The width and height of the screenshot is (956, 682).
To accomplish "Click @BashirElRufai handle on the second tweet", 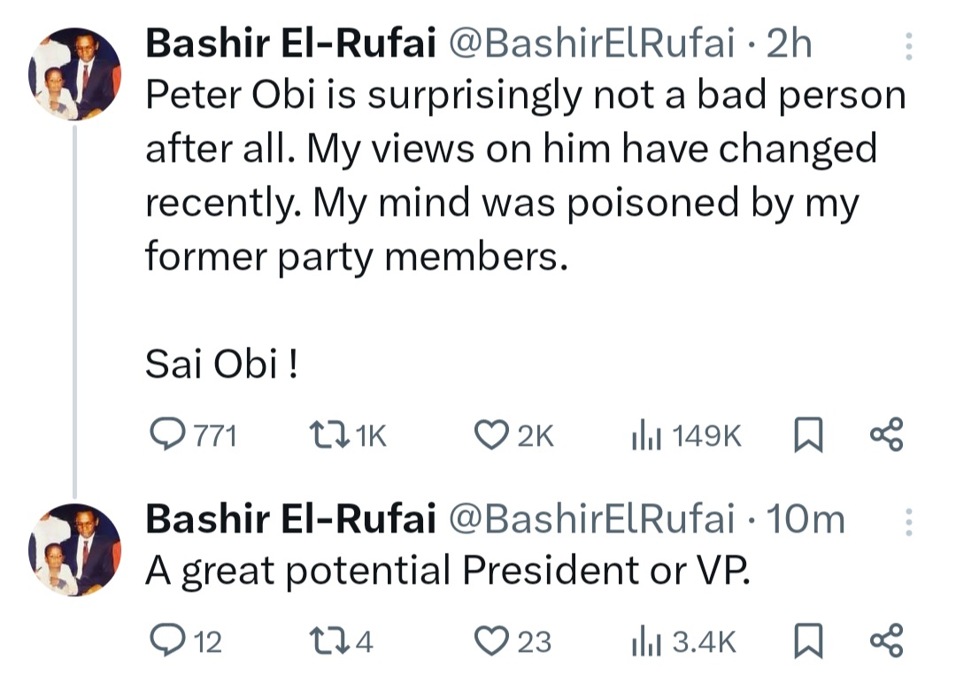I will 593,520.
